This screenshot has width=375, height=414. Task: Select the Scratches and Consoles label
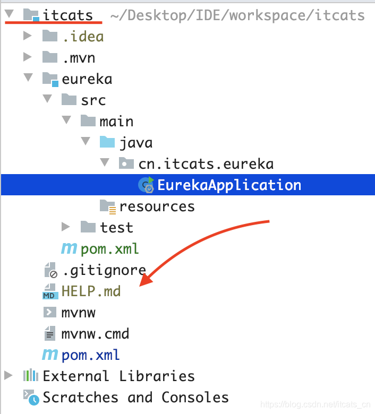tap(135, 397)
